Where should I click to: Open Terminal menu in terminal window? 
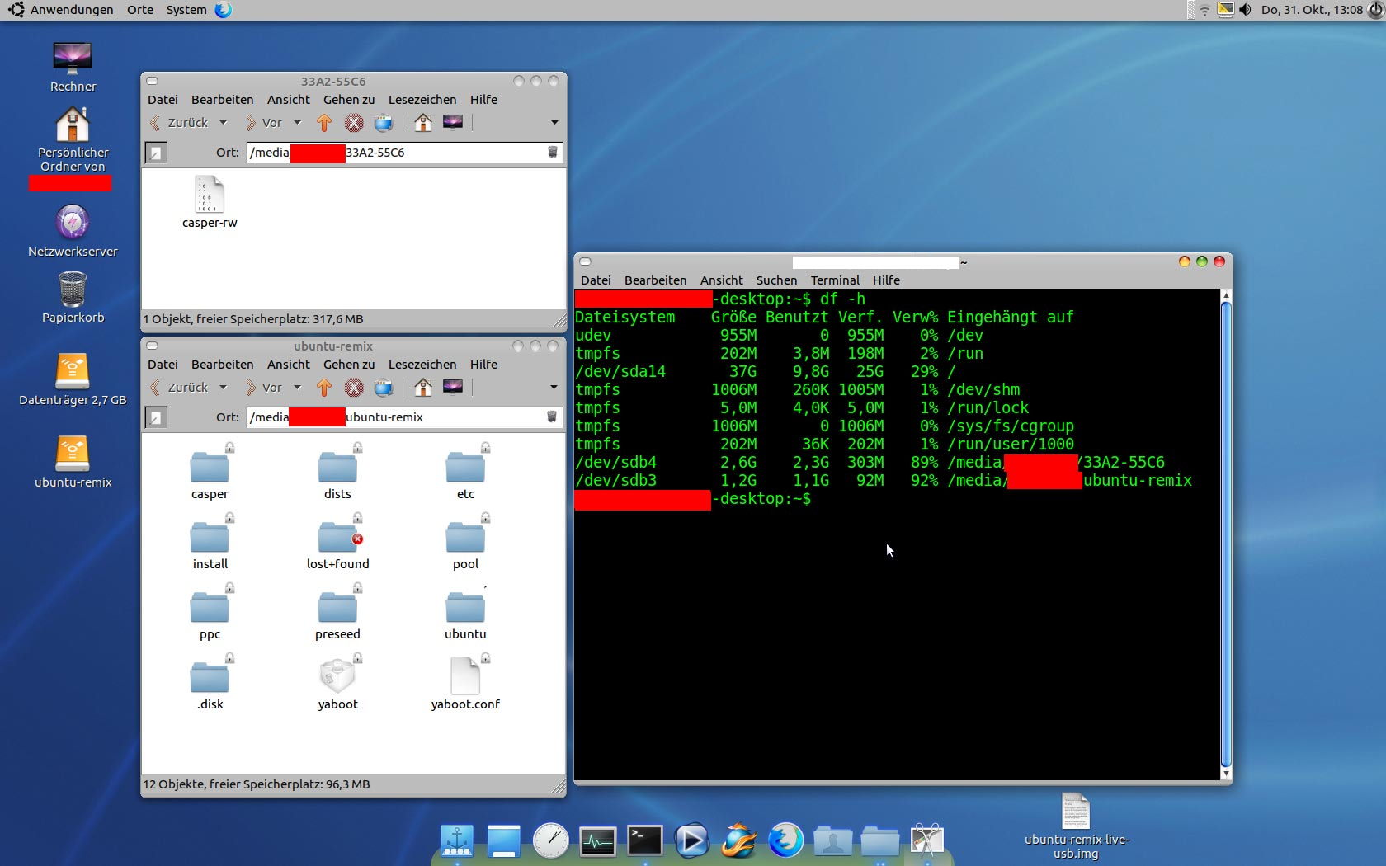coord(835,280)
